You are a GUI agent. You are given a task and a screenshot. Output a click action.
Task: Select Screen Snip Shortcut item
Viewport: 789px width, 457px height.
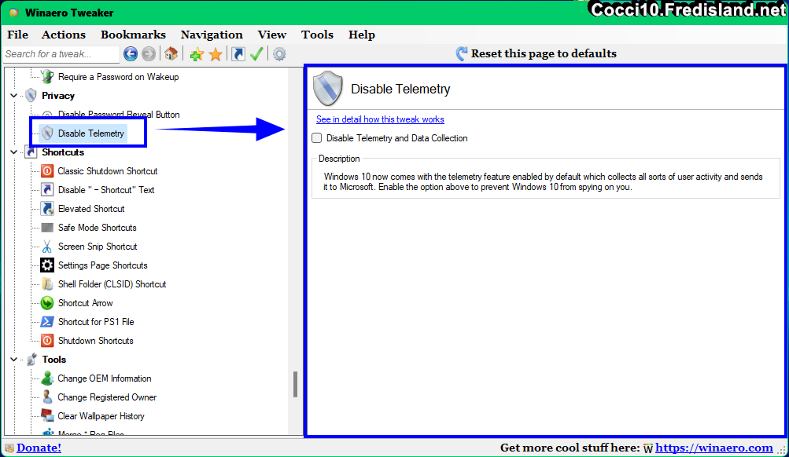tap(98, 246)
